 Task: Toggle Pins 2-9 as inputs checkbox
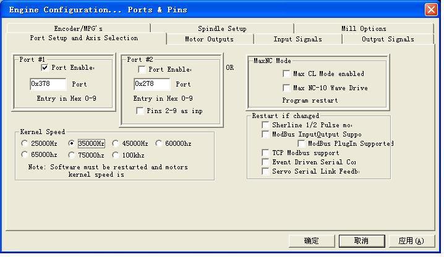(140, 111)
